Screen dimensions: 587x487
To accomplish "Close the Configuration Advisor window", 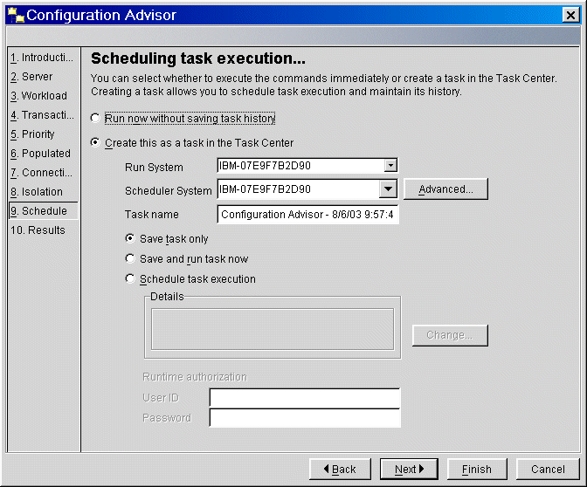I will click(x=570, y=15).
